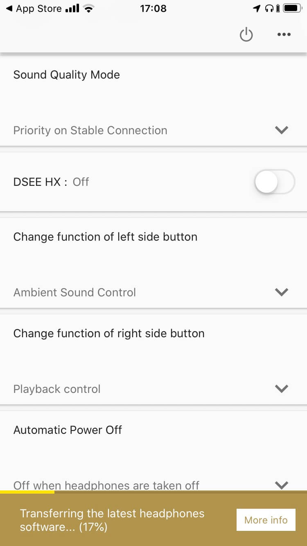The image size is (307, 546).
Task: Select Priority on Stable Connection option
Action: [x=90, y=131]
